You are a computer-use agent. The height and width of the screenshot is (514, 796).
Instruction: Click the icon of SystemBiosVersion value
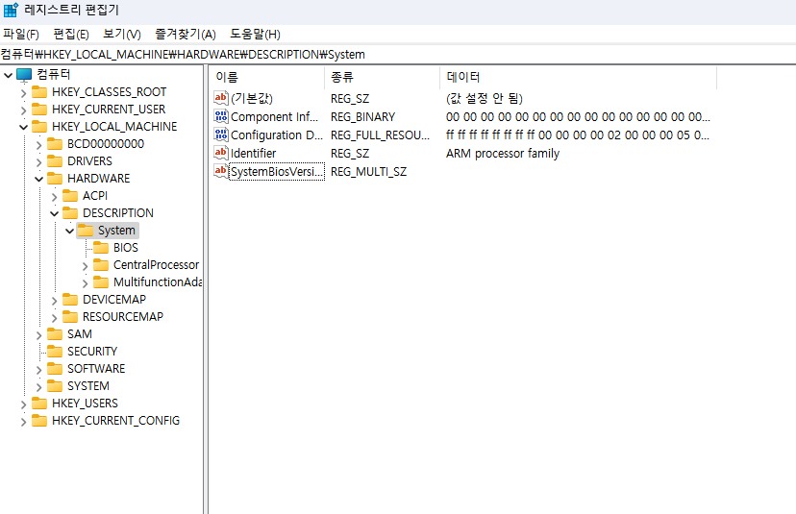tap(221, 171)
